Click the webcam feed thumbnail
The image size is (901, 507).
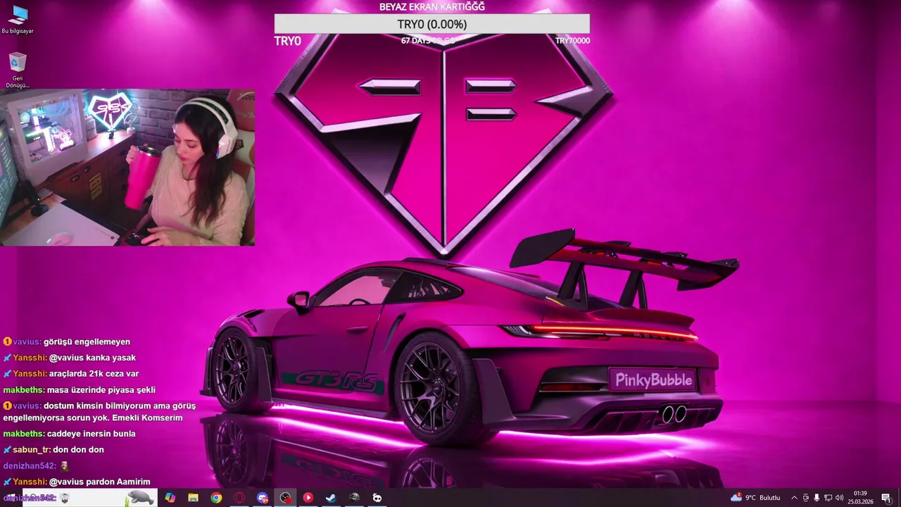pyautogui.click(x=127, y=168)
